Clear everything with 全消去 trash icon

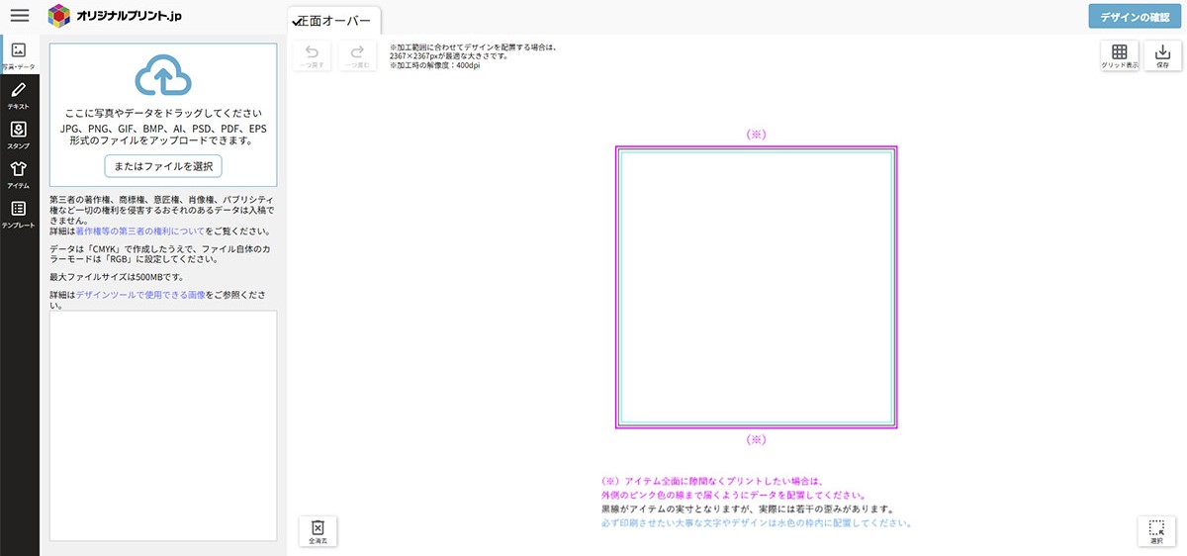tap(318, 531)
